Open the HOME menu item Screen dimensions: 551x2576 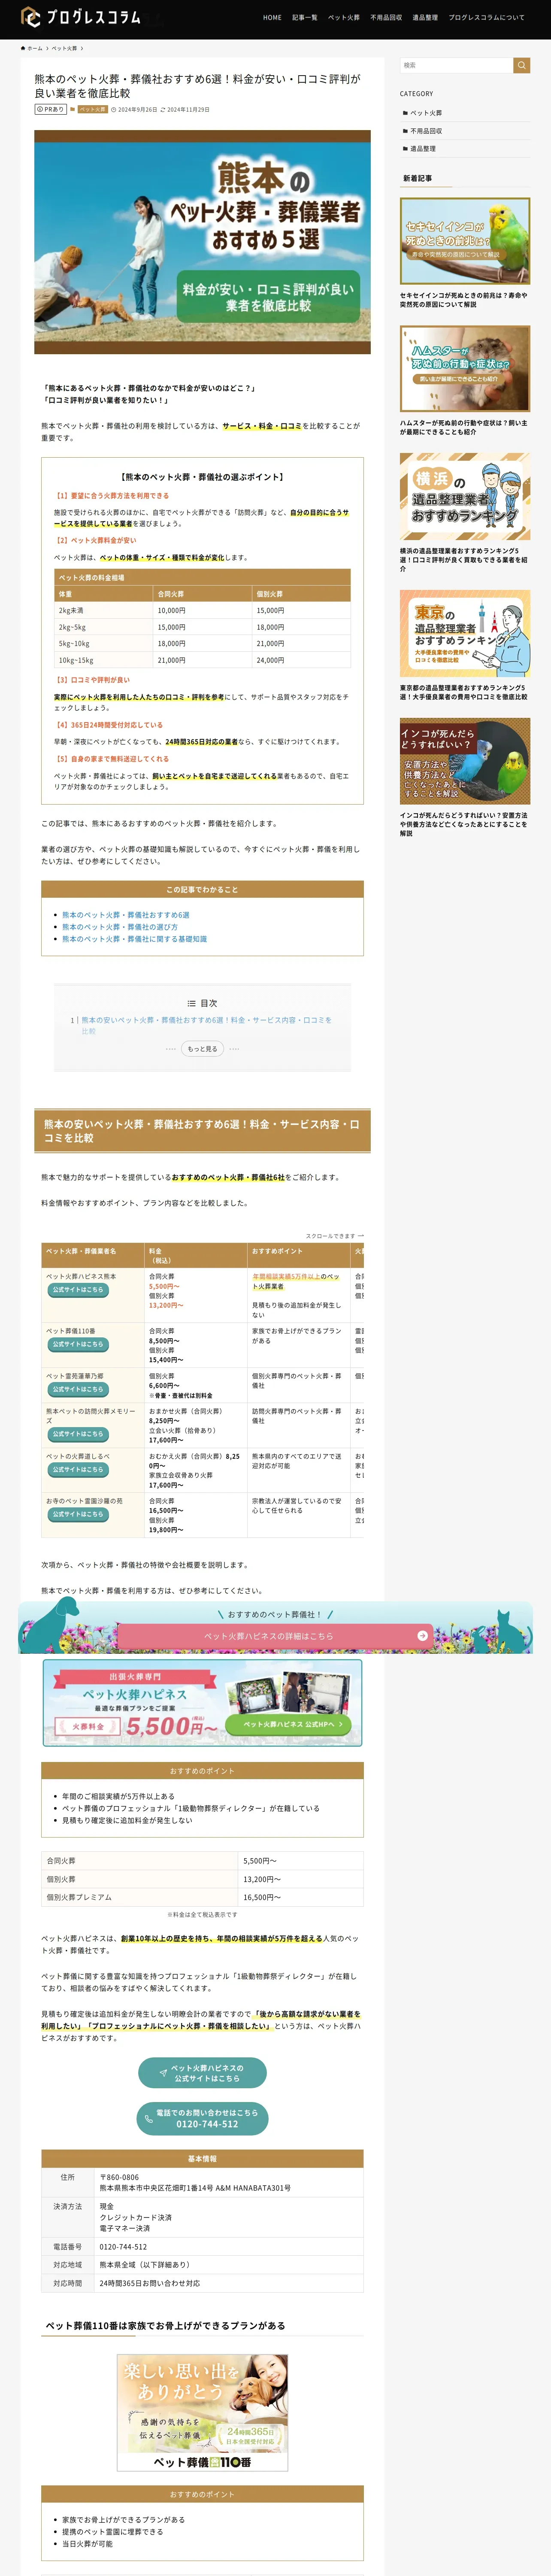click(x=272, y=17)
